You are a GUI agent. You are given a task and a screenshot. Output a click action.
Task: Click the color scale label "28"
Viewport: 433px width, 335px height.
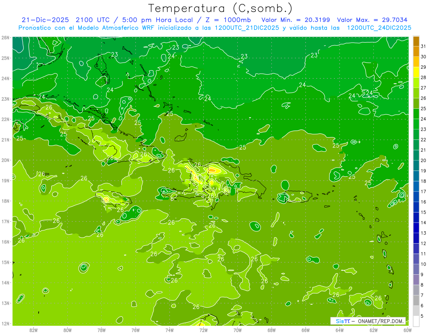tap(424, 77)
